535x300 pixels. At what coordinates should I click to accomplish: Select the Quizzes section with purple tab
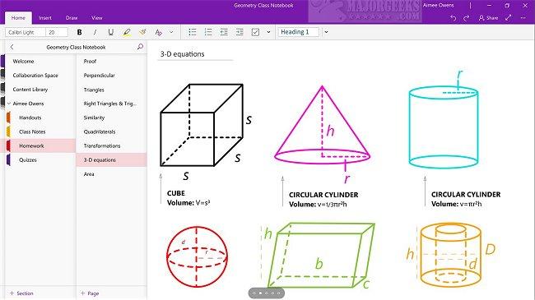click(28, 160)
